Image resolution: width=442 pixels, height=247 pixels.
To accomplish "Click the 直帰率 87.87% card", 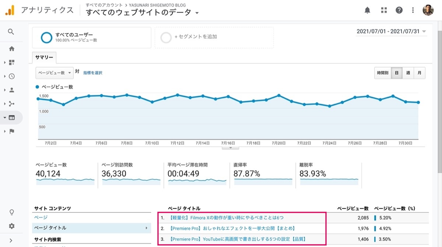I will click(263, 174).
